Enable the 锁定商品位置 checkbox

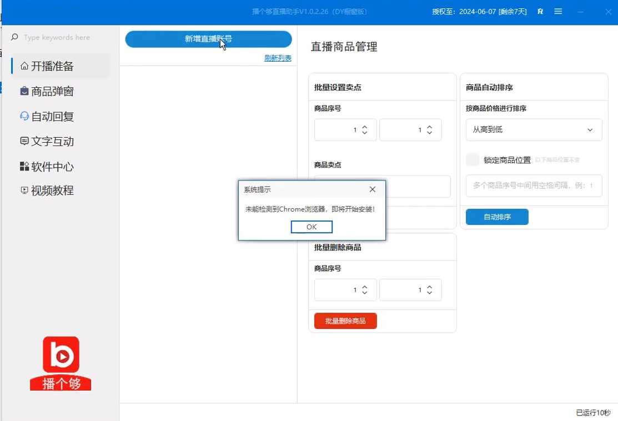[473, 160]
